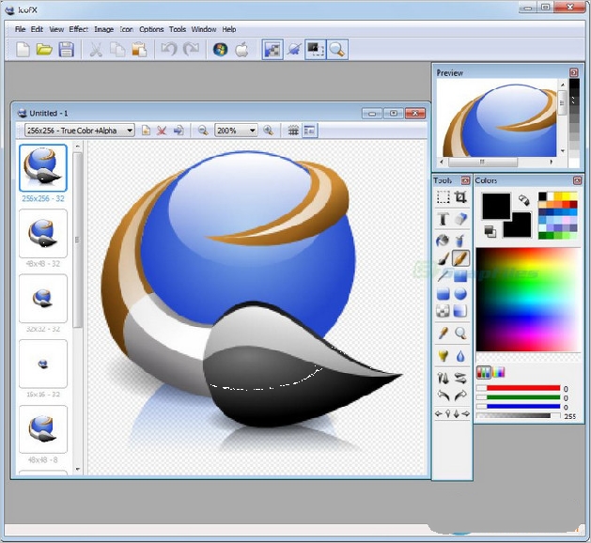Select the Gradient tool
Viewport: 591px width, 543px height.
click(x=460, y=311)
